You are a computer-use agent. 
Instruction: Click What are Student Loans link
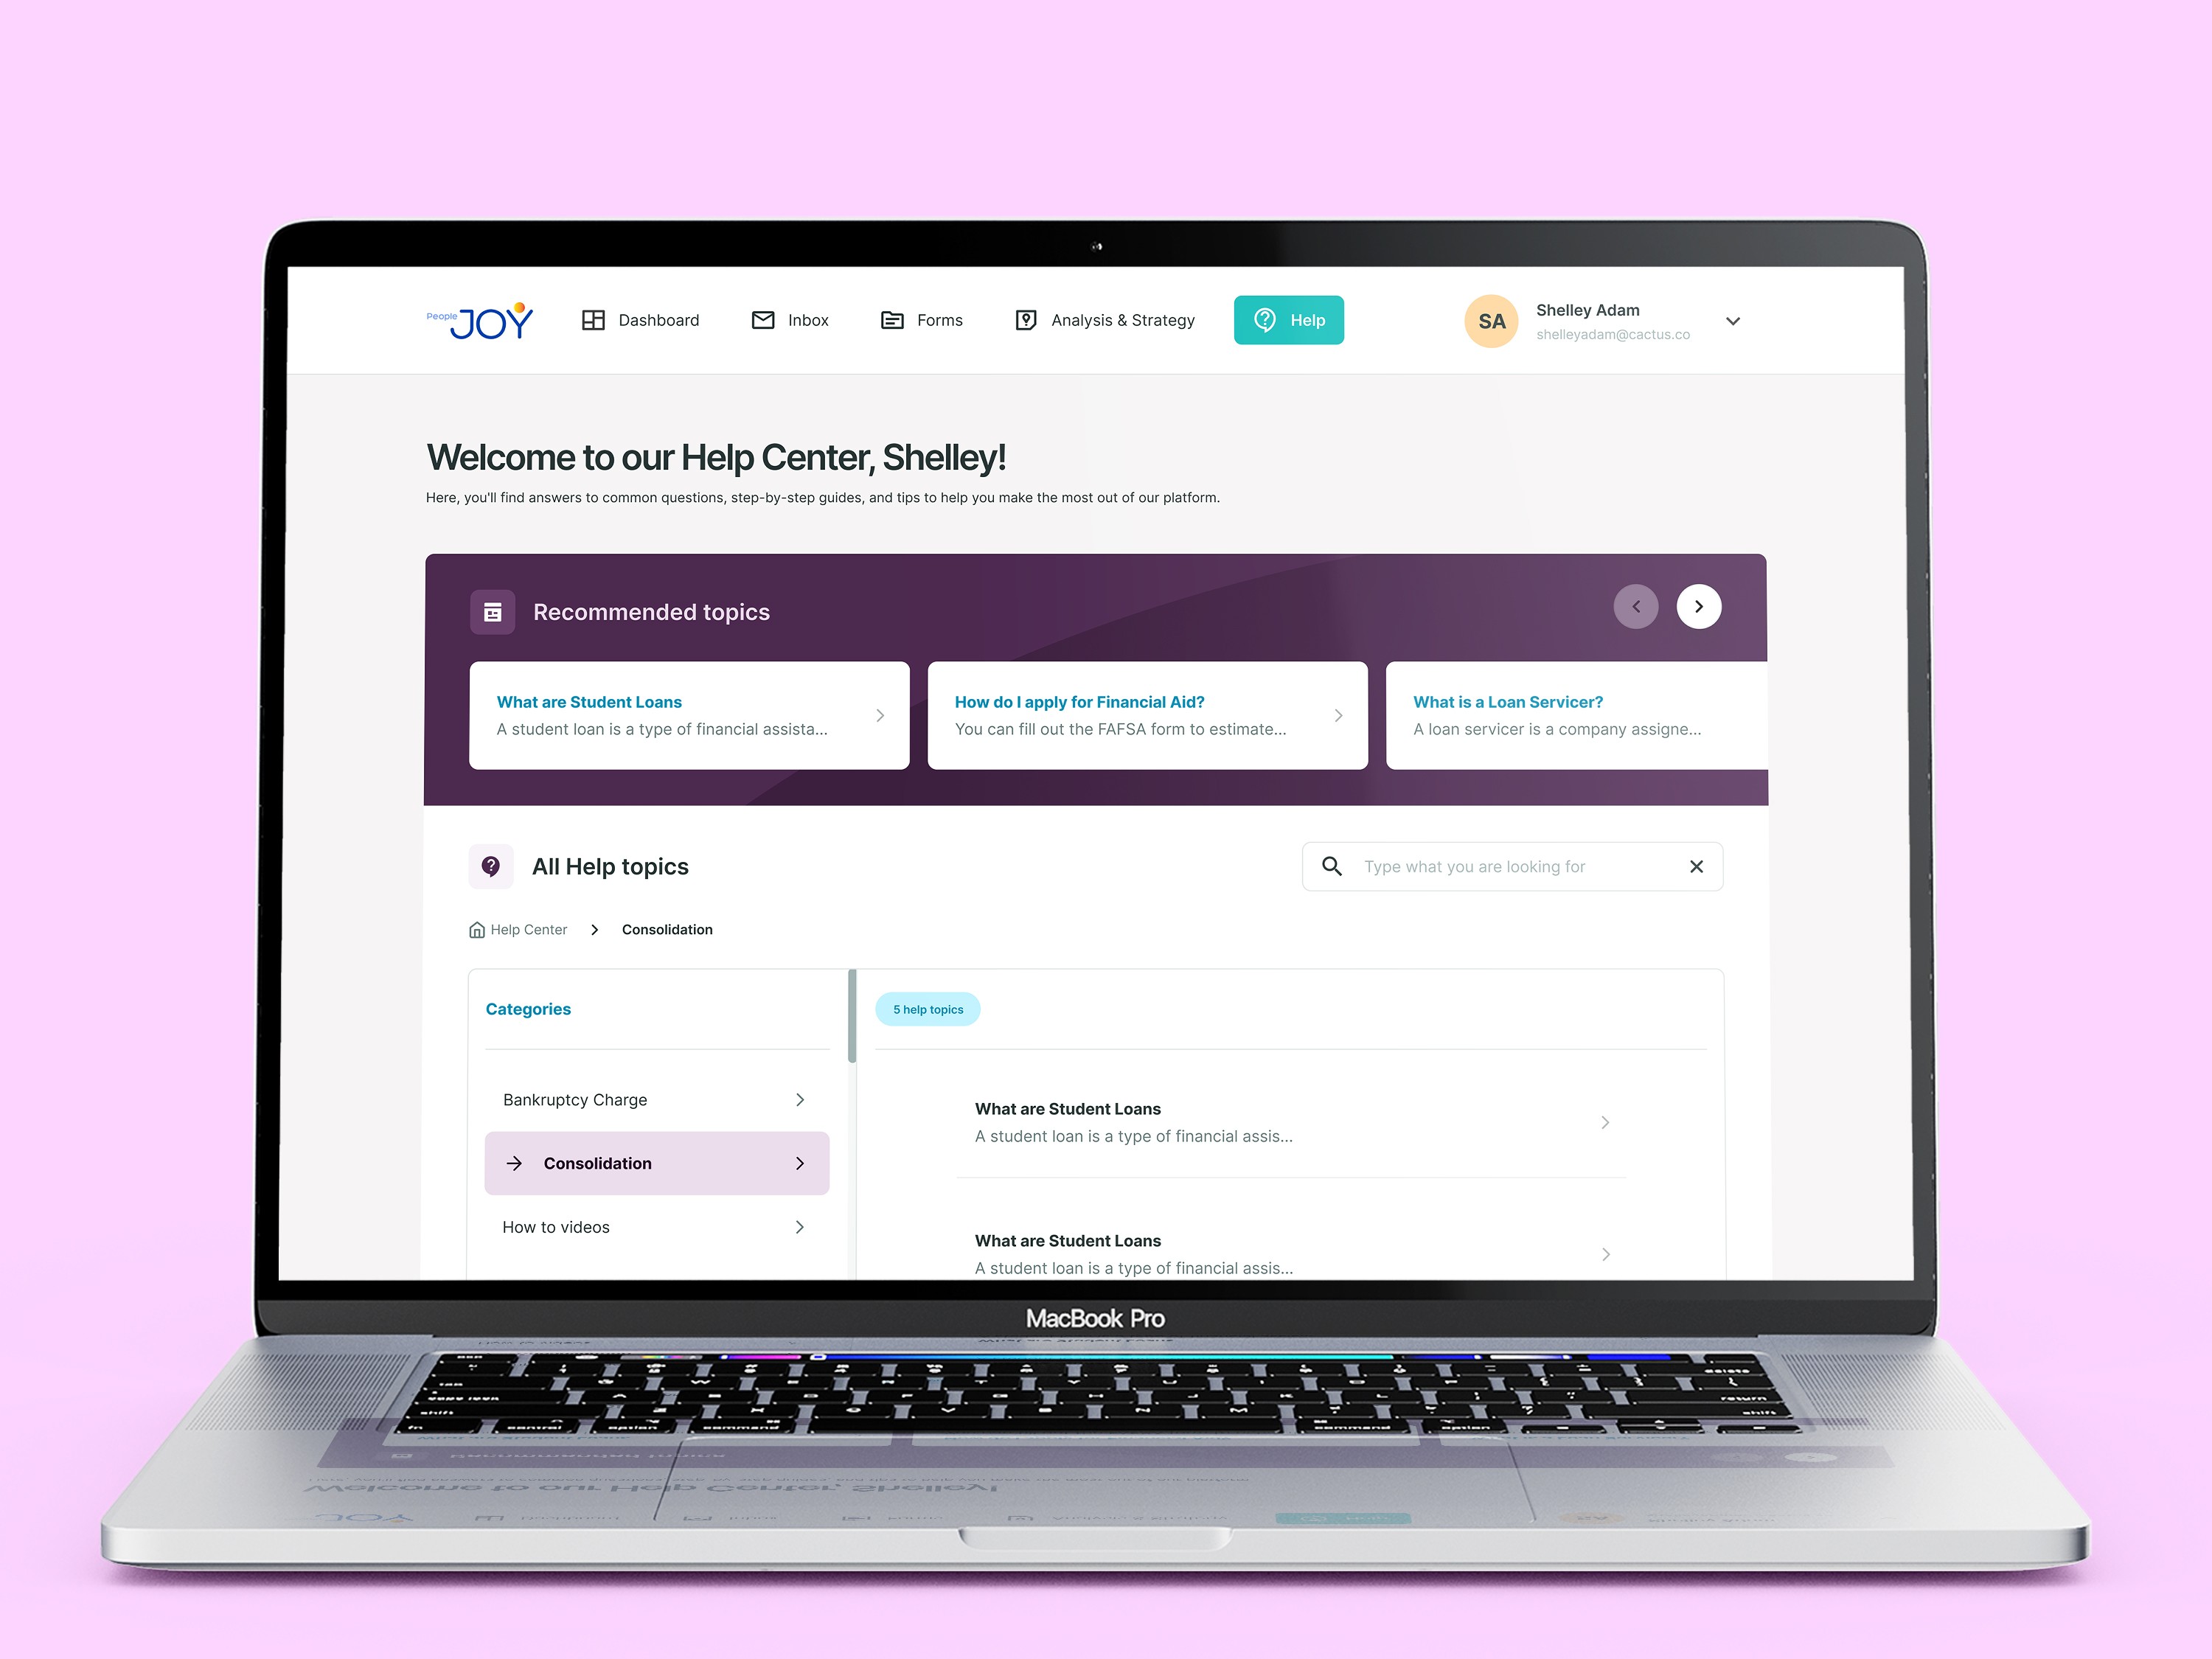[588, 699]
